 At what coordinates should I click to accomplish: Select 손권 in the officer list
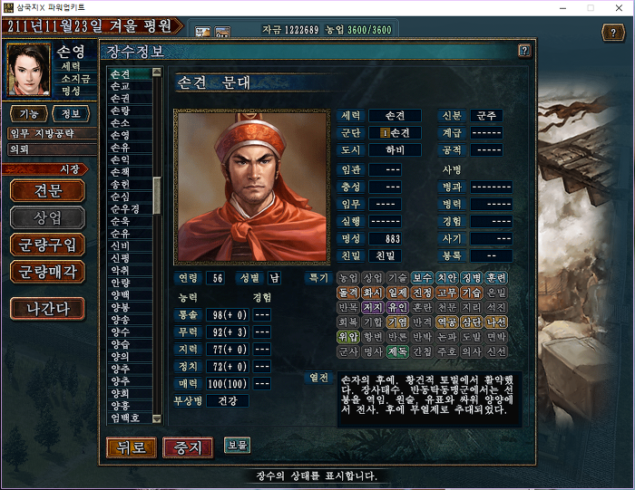point(121,98)
